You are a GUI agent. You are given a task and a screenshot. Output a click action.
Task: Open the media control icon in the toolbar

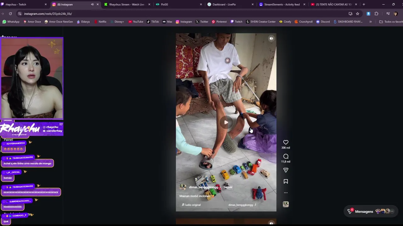[388, 13]
